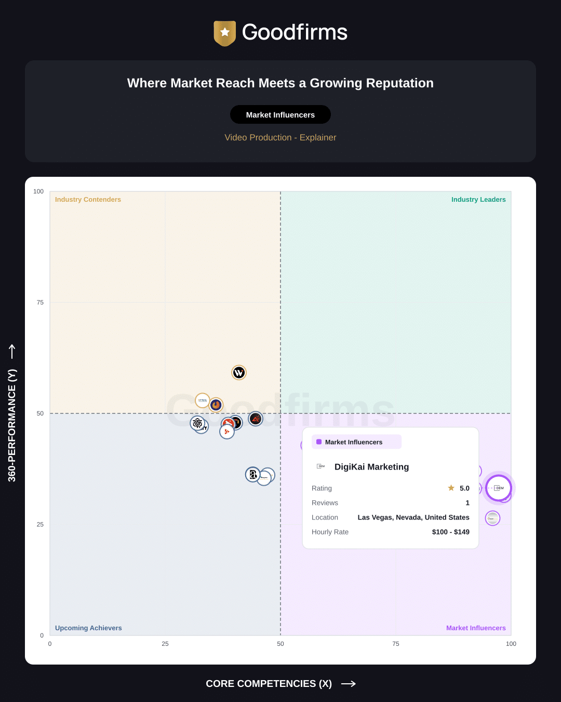Image resolution: width=561 pixels, height=702 pixels.
Task: Click 'Las Vegas, Nevada, United States' text
Action: coord(413,517)
